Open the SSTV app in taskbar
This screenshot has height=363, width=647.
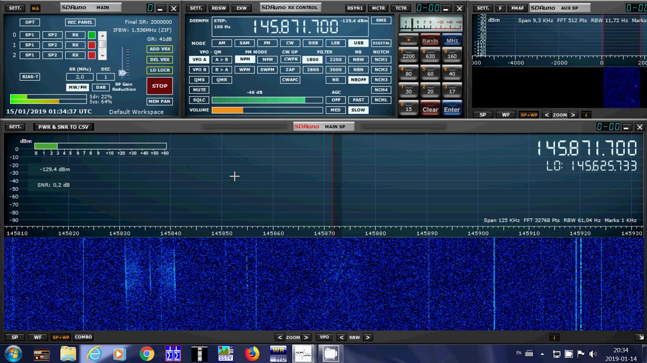point(225,354)
